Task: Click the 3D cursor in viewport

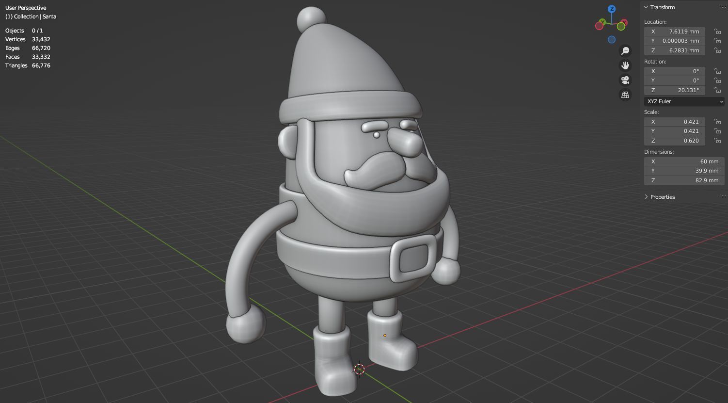Action: 359,370
